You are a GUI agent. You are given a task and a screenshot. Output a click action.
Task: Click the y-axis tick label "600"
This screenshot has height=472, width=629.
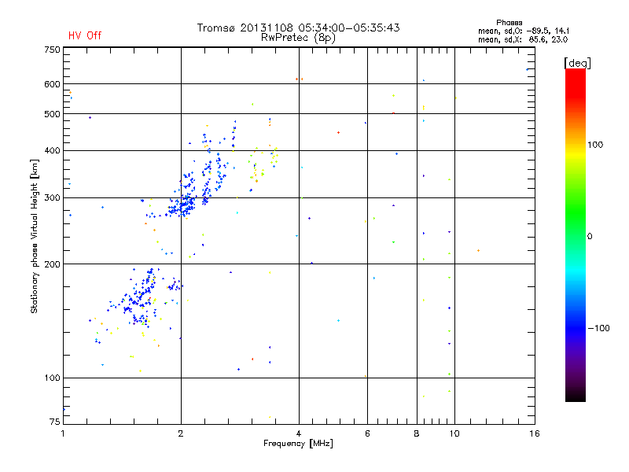pyautogui.click(x=52, y=84)
